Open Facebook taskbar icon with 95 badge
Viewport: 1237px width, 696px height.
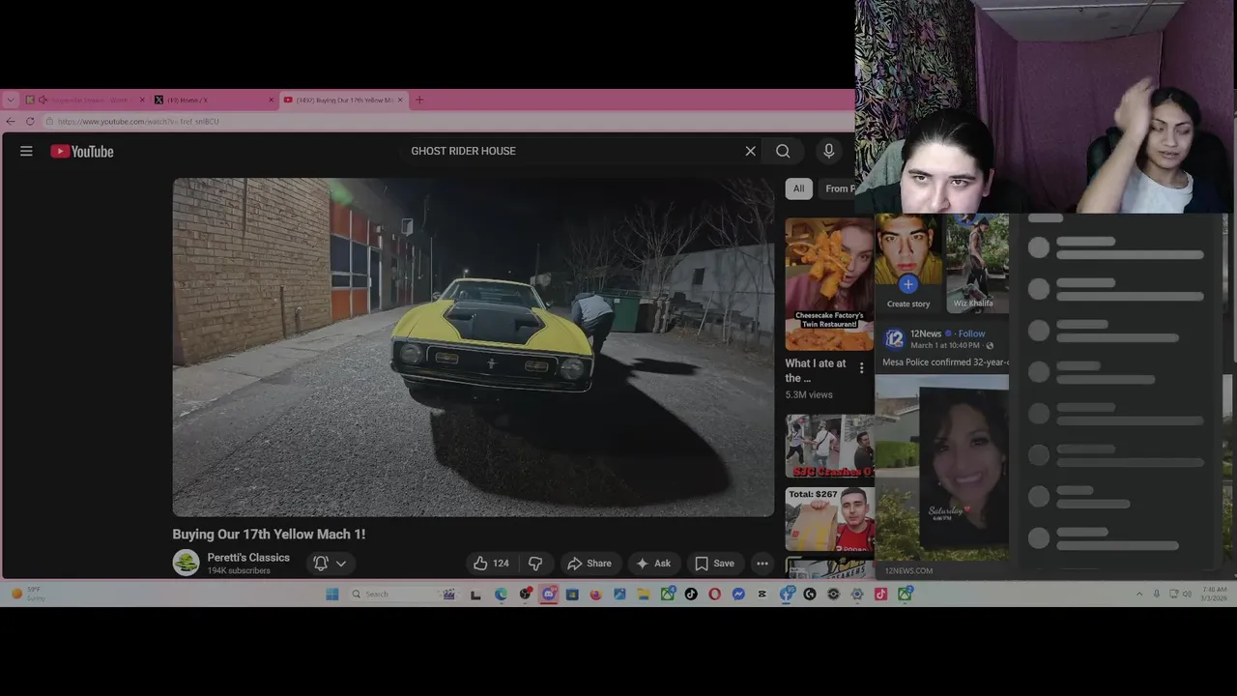coord(787,594)
